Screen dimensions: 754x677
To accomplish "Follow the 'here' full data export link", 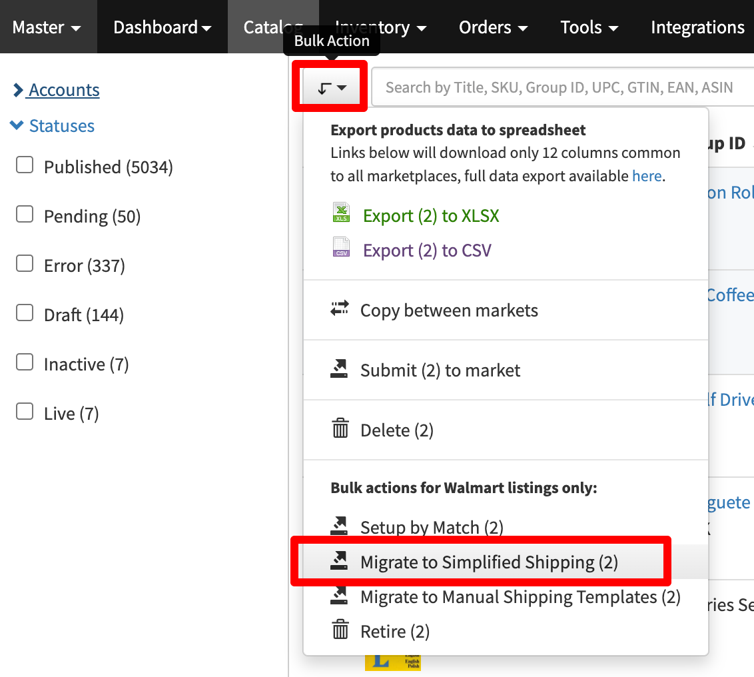I will tap(647, 176).
